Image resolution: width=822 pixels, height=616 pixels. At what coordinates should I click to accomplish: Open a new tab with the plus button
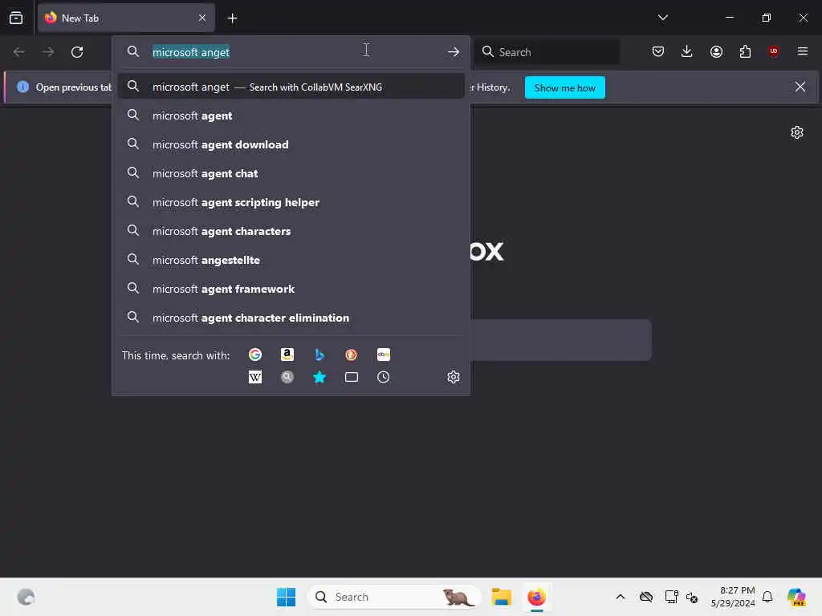pyautogui.click(x=232, y=18)
